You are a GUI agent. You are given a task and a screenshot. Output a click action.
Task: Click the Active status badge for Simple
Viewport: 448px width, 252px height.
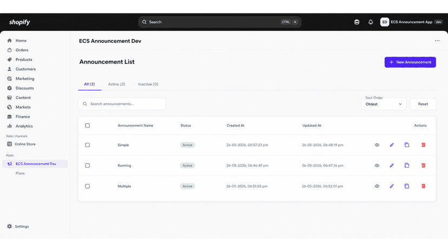187,145
